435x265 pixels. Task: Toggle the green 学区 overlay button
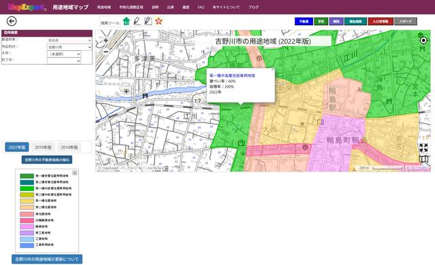[321, 21]
